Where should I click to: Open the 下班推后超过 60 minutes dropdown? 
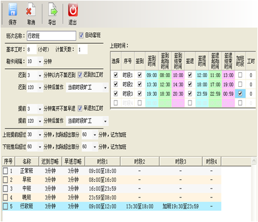point(40,147)
